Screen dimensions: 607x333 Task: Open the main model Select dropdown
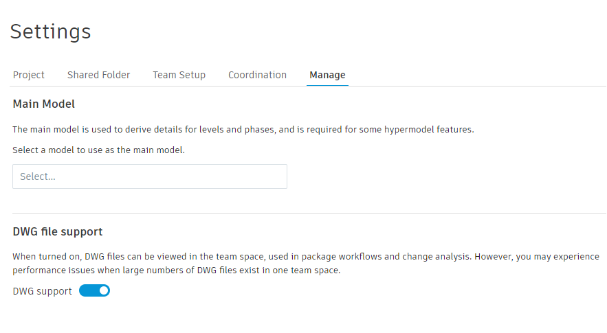(149, 176)
